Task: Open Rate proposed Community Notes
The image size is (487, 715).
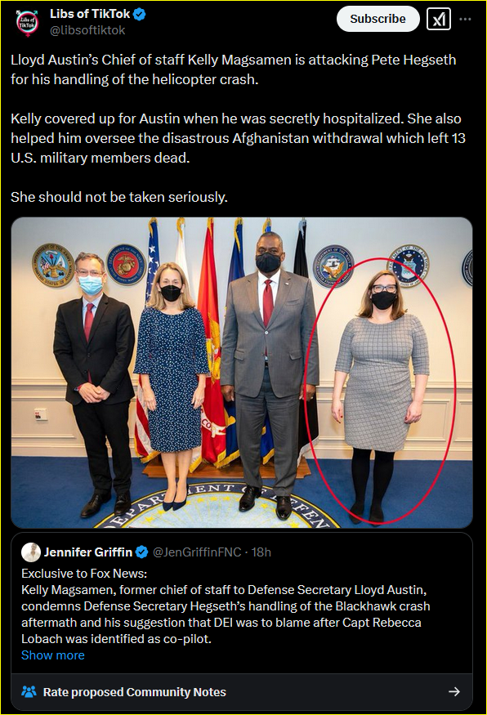Action: pos(242,692)
